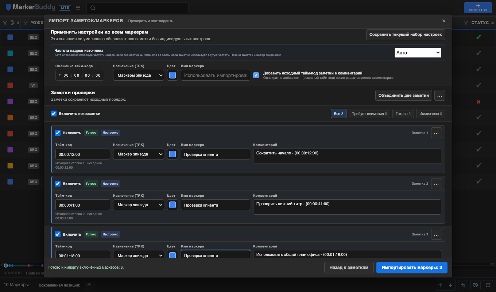Image resolution: width=496 pixels, height=292 pixels.
Task: Select the Требует внимания 0 filter tab
Action: pyautogui.click(x=369, y=114)
